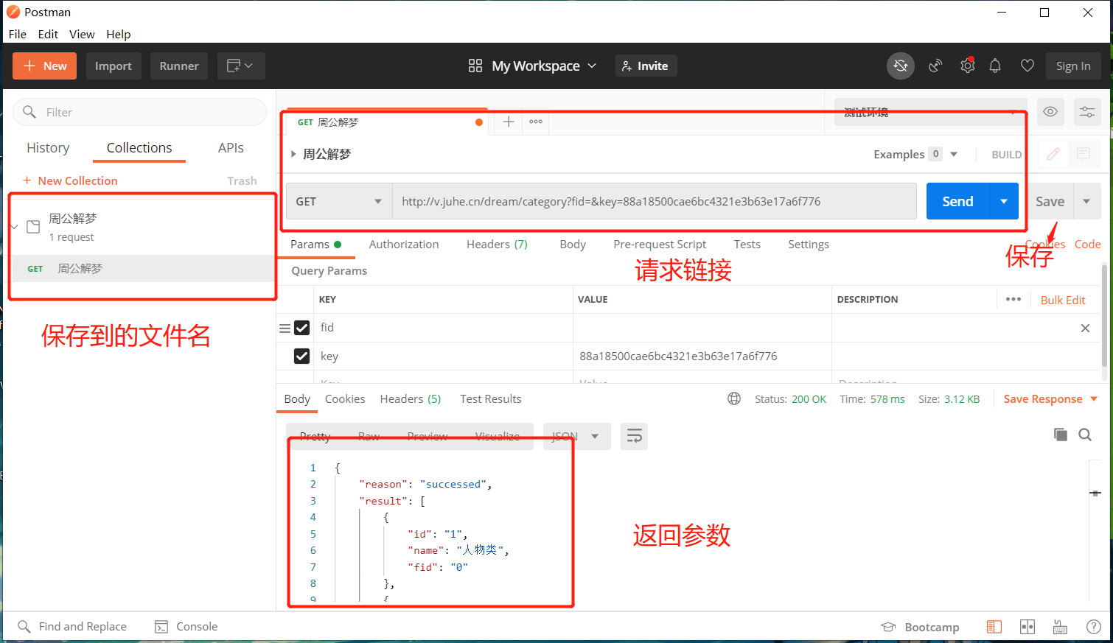Open the Code snippet link

point(1087,245)
